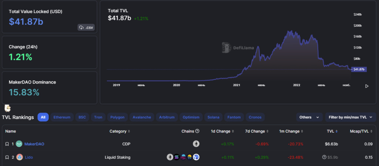The image size is (379, 166).
Task: Click MakerDAO 1d change +0.17%
Action: click(228, 144)
